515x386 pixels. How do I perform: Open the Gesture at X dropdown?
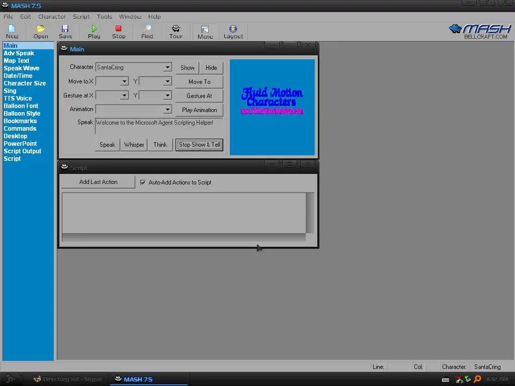tap(124, 95)
